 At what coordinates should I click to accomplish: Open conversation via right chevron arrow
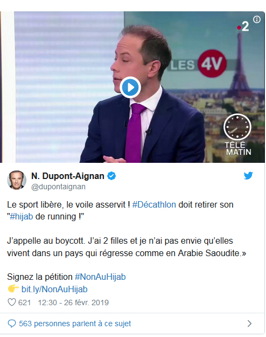(x=249, y=324)
